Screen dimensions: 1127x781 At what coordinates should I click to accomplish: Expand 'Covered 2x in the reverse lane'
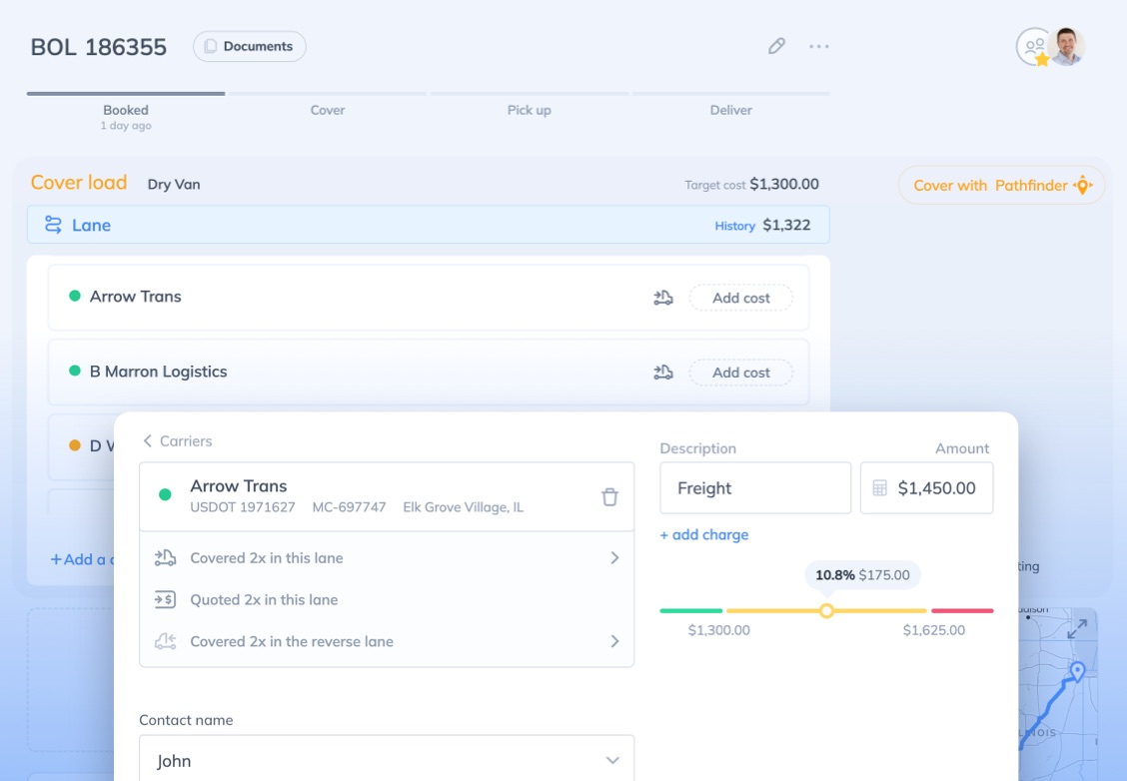coord(614,642)
